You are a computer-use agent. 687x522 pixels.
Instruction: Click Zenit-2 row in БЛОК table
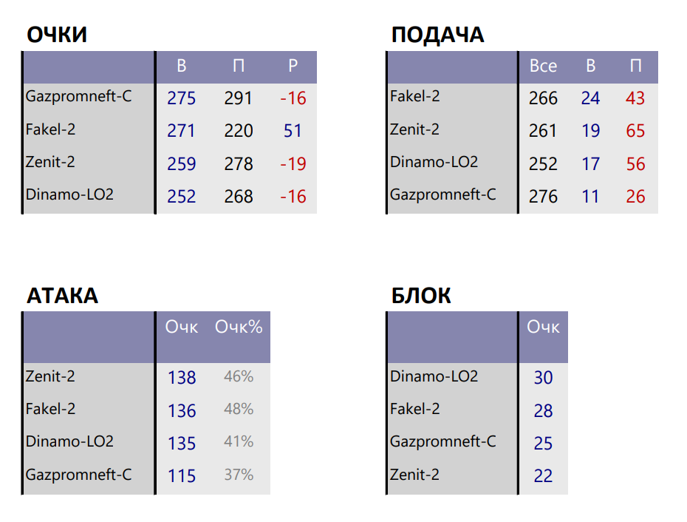(477, 475)
